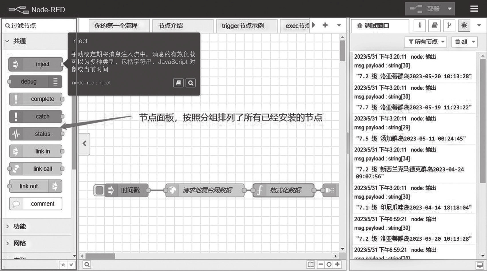Open the hamburger main menu
The height and width of the screenshot is (271, 487).
(x=474, y=9)
